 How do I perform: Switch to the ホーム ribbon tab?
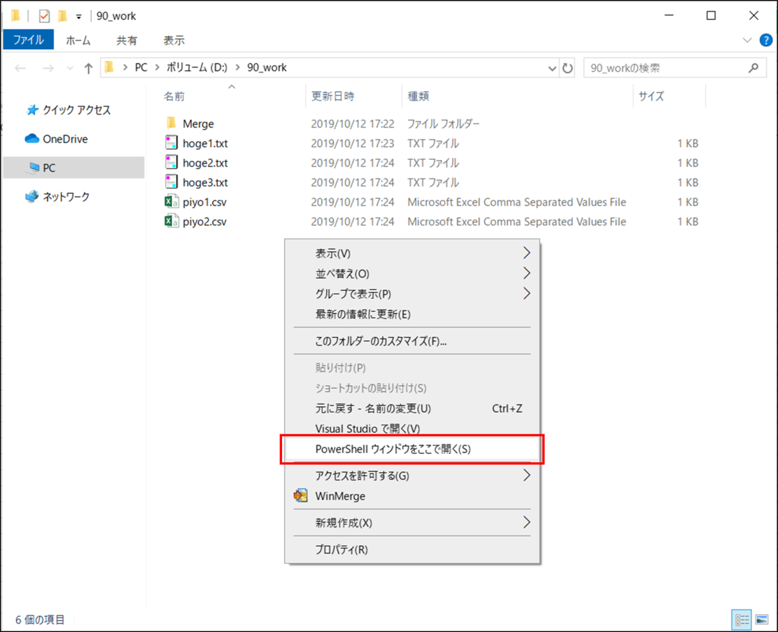78,40
